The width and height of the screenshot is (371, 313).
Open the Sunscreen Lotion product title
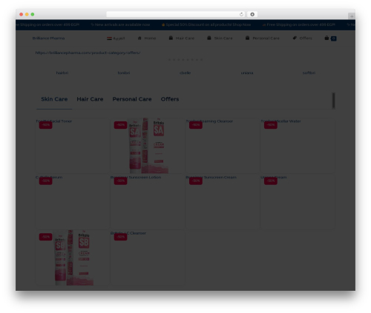(136, 178)
